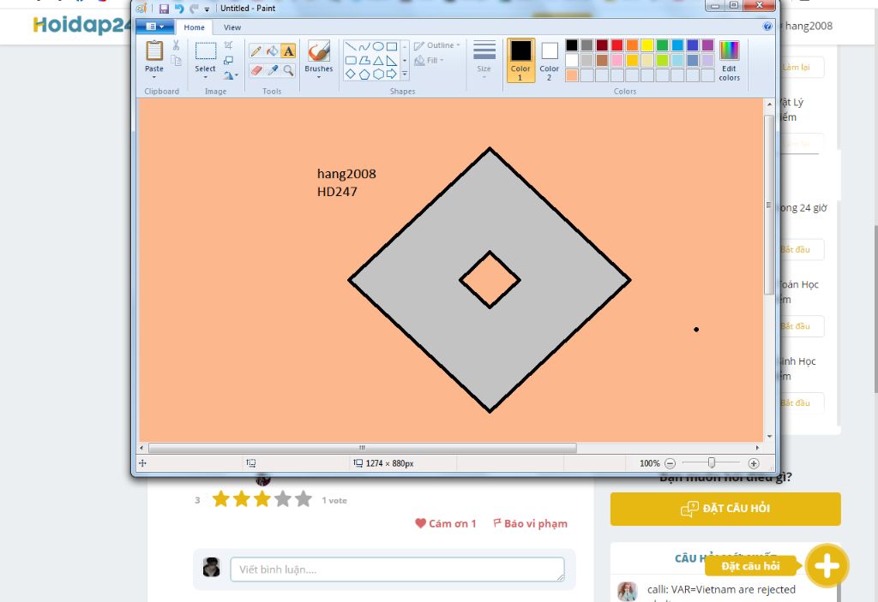Click Báo vi phạm link on webpage
Image resolution: width=878 pixels, height=602 pixels.
[x=530, y=524]
